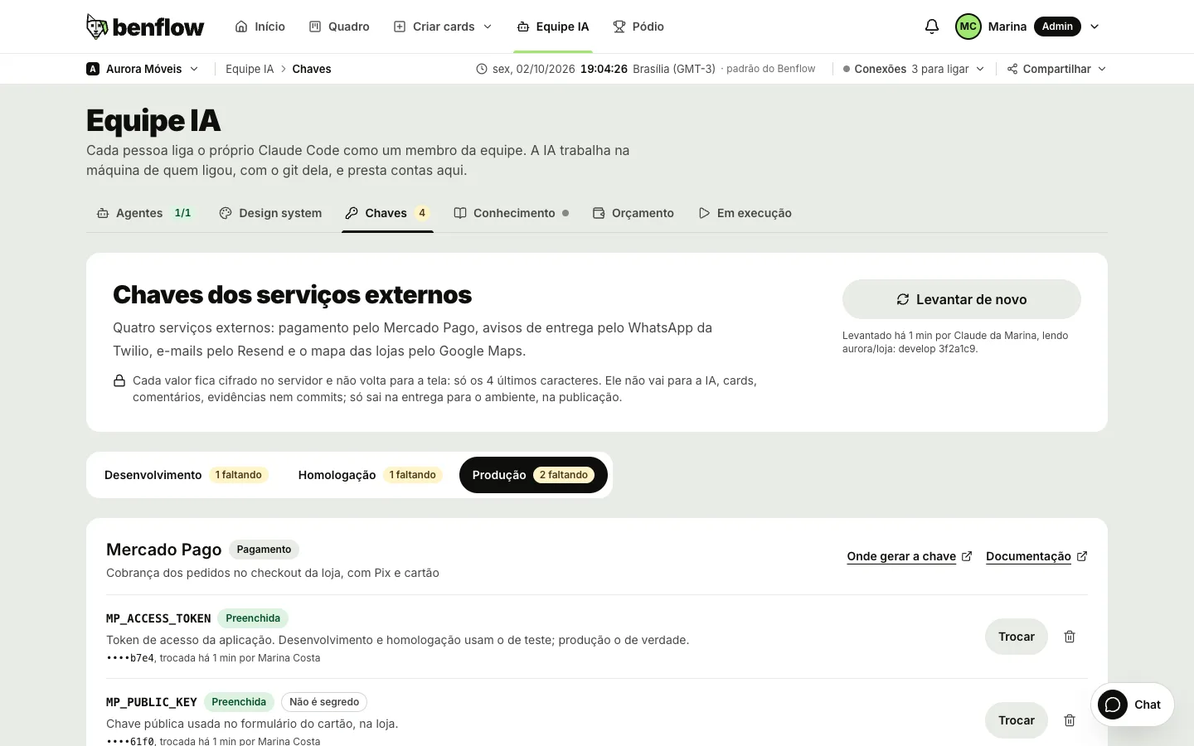Click the Preenchida badge of MP_ACCESS_TOKEN
Viewport: 1194px width, 746px height.
(253, 618)
